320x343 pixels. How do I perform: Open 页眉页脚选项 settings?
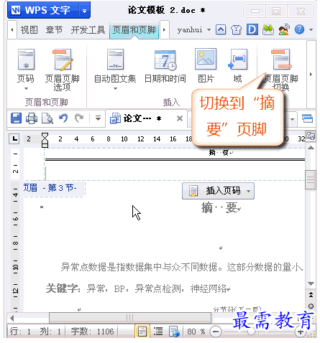point(62,70)
